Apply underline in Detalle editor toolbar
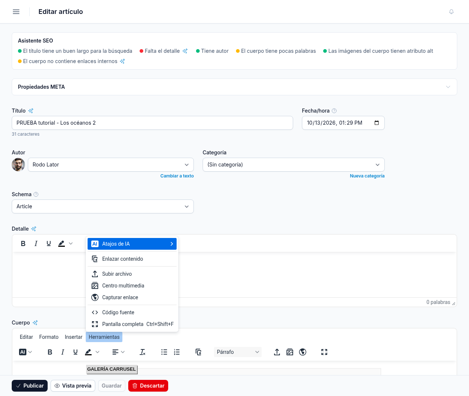Image resolution: width=469 pixels, height=396 pixels. point(49,243)
